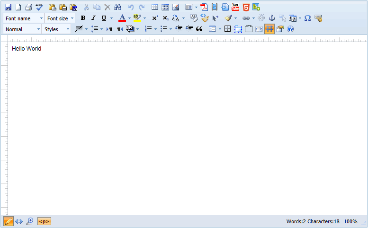Click the <p> tag path button

(44, 221)
